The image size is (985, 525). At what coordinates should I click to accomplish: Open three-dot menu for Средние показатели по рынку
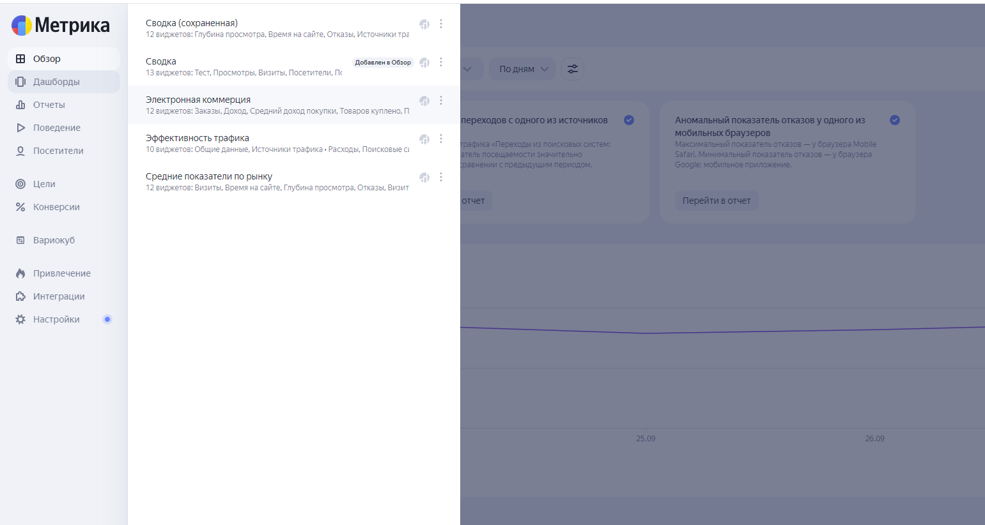click(x=441, y=177)
